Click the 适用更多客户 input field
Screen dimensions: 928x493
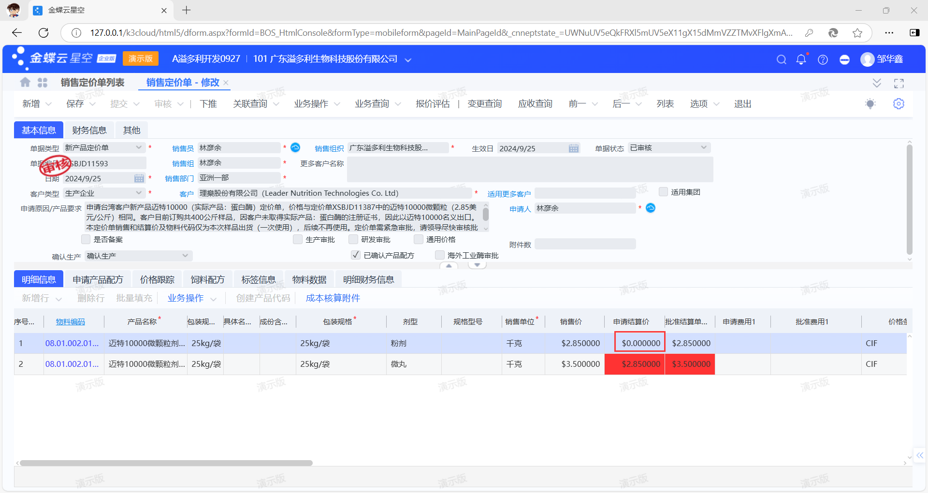[585, 193]
